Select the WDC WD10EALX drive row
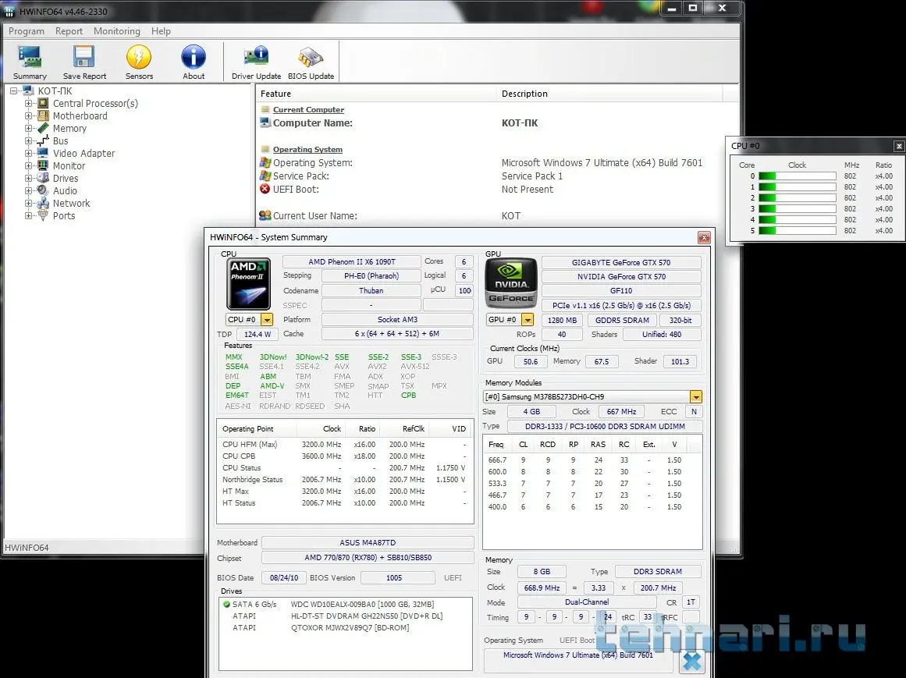906x678 pixels. click(346, 604)
